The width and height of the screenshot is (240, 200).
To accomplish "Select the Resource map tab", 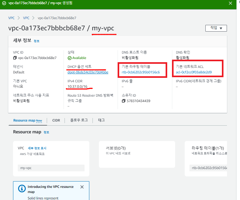I will [x=28, y=121].
